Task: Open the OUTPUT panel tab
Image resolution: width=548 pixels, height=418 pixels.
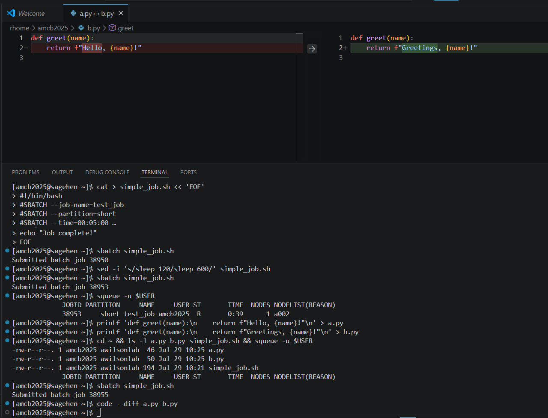Action: pyautogui.click(x=63, y=172)
